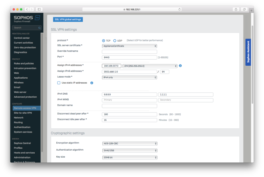Click the browser back arrow icon

27,9
